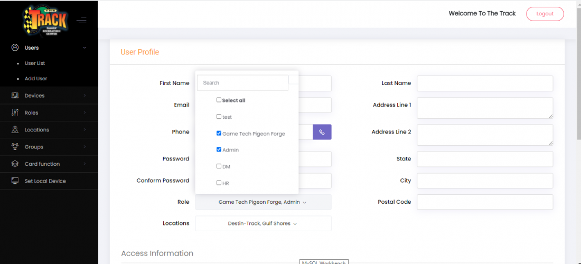Click the Logout button

(x=545, y=14)
